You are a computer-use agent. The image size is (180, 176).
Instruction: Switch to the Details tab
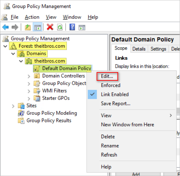pos(139,49)
